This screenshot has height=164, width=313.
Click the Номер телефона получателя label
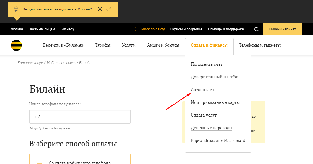click(x=55, y=104)
